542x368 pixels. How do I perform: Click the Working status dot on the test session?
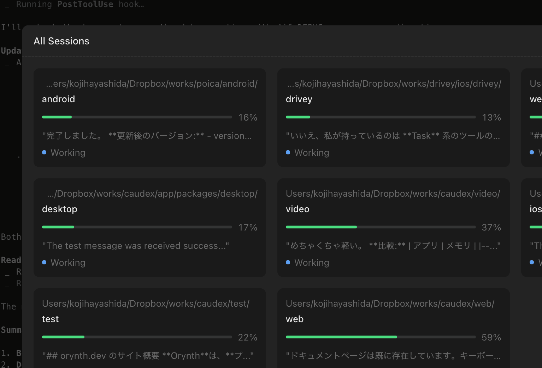click(x=44, y=367)
